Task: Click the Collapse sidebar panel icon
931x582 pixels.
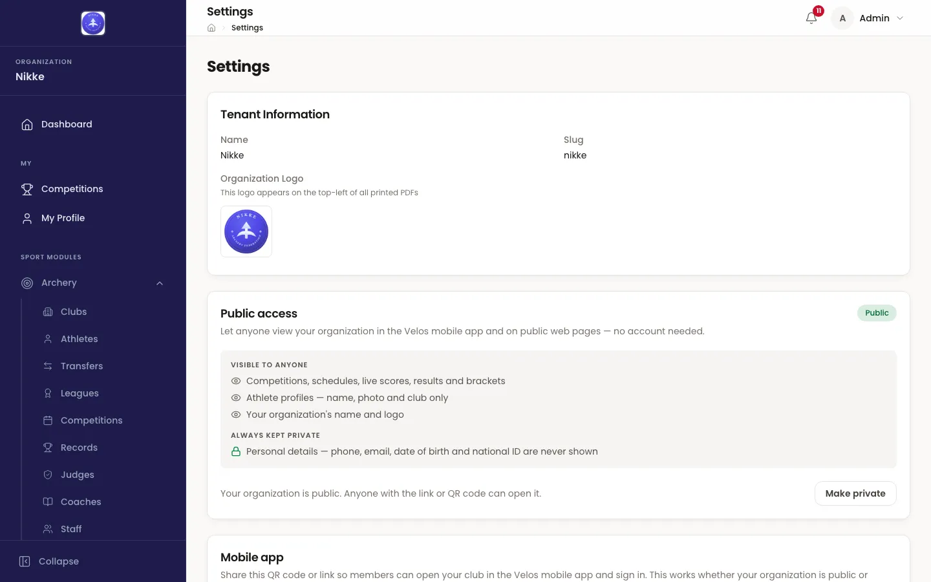Action: 25,561
